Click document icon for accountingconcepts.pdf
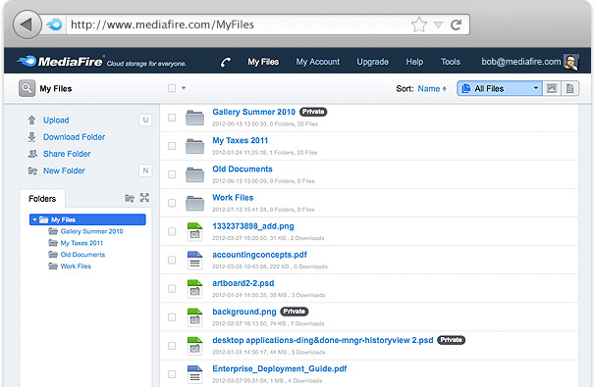The width and height of the screenshot is (594, 387). tap(194, 260)
